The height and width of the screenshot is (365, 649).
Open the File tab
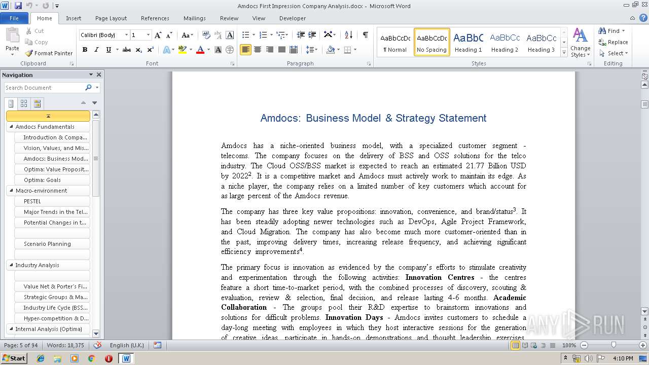point(14,18)
